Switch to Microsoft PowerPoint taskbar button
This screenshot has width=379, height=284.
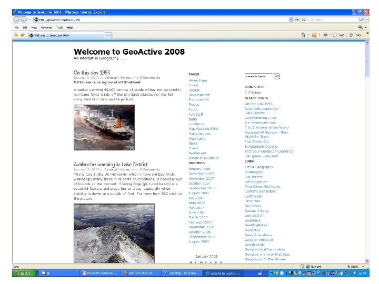click(100, 273)
